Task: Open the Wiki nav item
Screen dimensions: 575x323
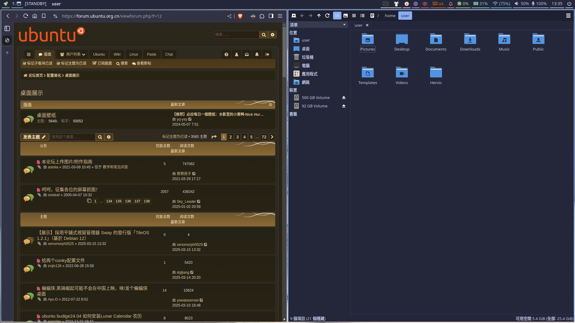Action: 117,54
